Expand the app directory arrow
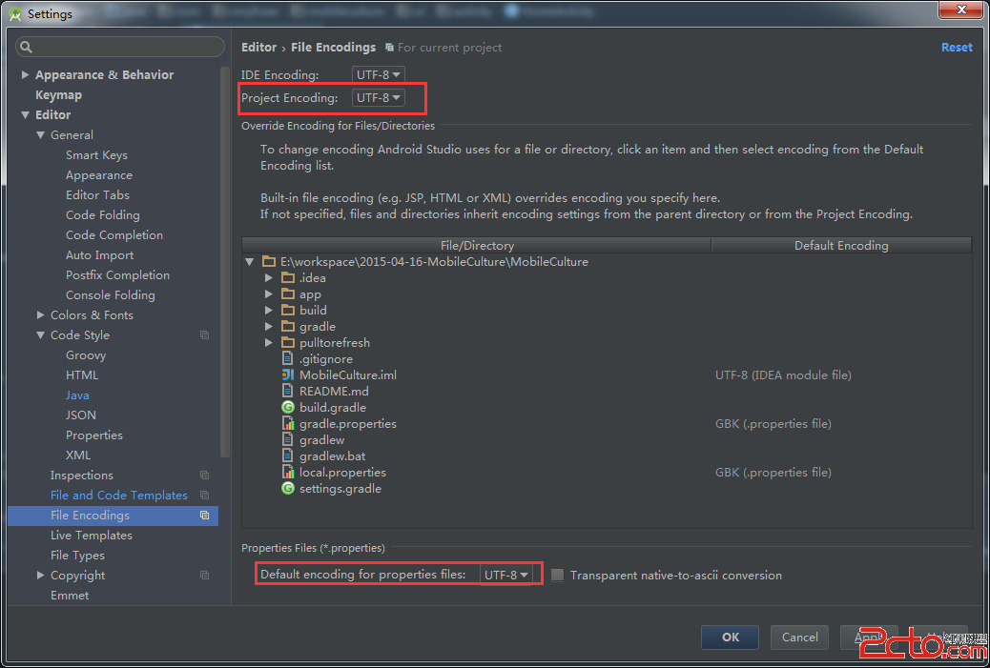The width and height of the screenshot is (990, 668). pyautogui.click(x=268, y=294)
